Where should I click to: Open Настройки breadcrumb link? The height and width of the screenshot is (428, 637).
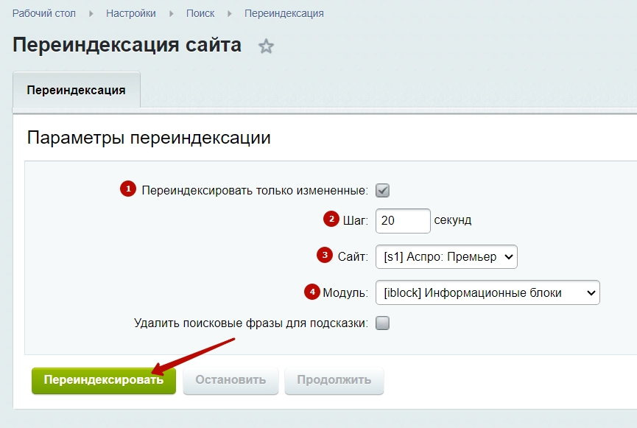131,13
